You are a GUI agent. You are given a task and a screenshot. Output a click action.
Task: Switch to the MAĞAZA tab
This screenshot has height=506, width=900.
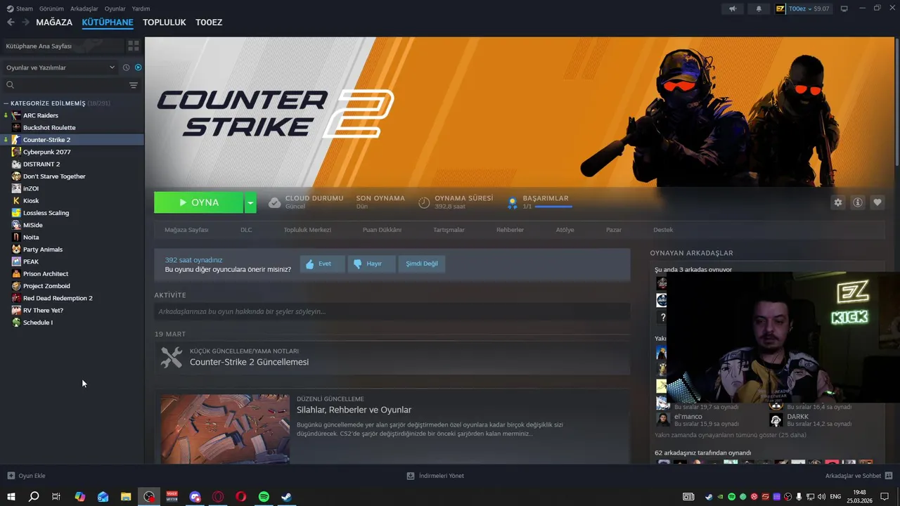tap(54, 22)
